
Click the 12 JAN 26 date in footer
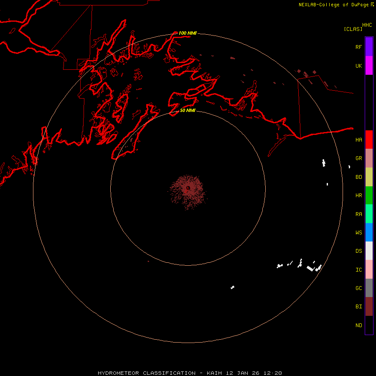pyautogui.click(x=243, y=373)
